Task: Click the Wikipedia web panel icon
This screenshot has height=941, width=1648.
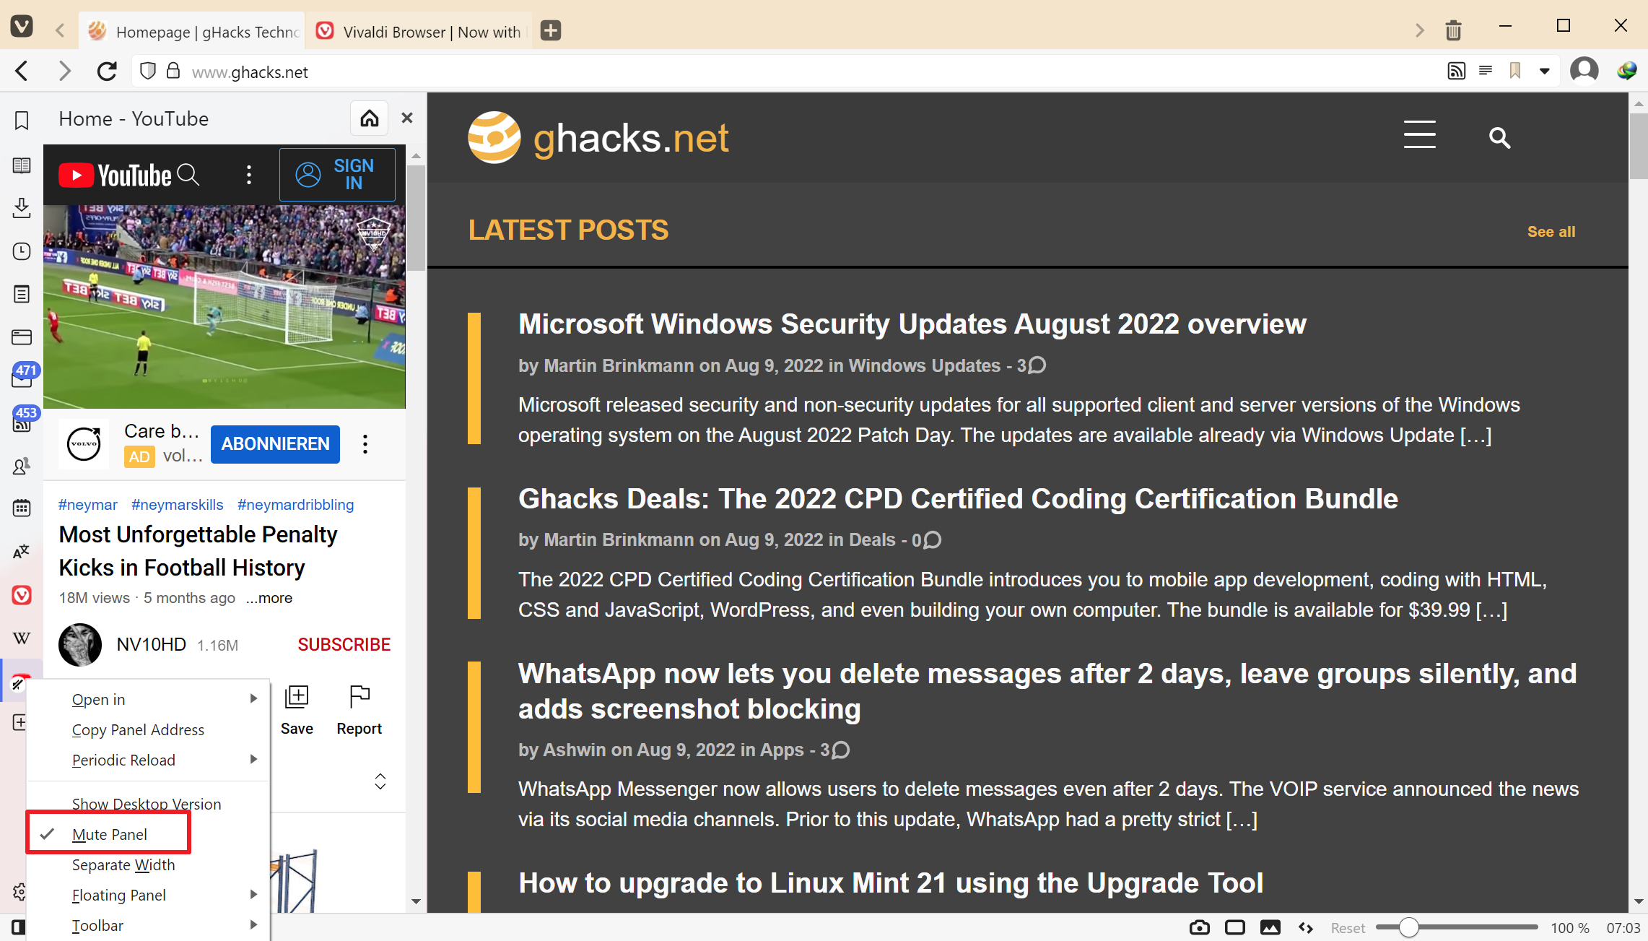Action: coord(22,638)
